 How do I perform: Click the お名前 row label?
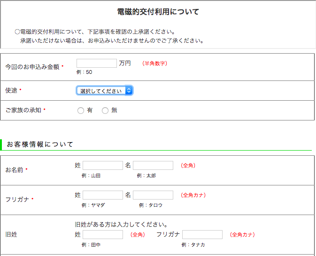click(x=14, y=169)
